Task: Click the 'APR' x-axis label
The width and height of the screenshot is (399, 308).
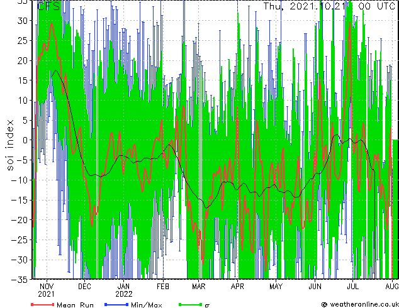Action: [237, 287]
